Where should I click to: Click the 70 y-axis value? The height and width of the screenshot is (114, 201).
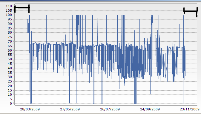pyautogui.click(x=10, y=41)
